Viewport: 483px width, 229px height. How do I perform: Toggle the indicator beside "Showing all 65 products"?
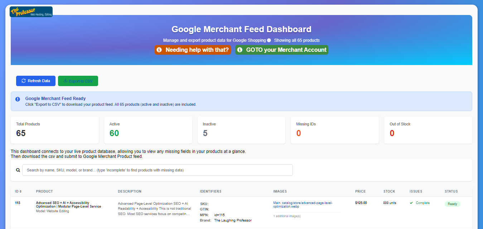tap(269, 40)
